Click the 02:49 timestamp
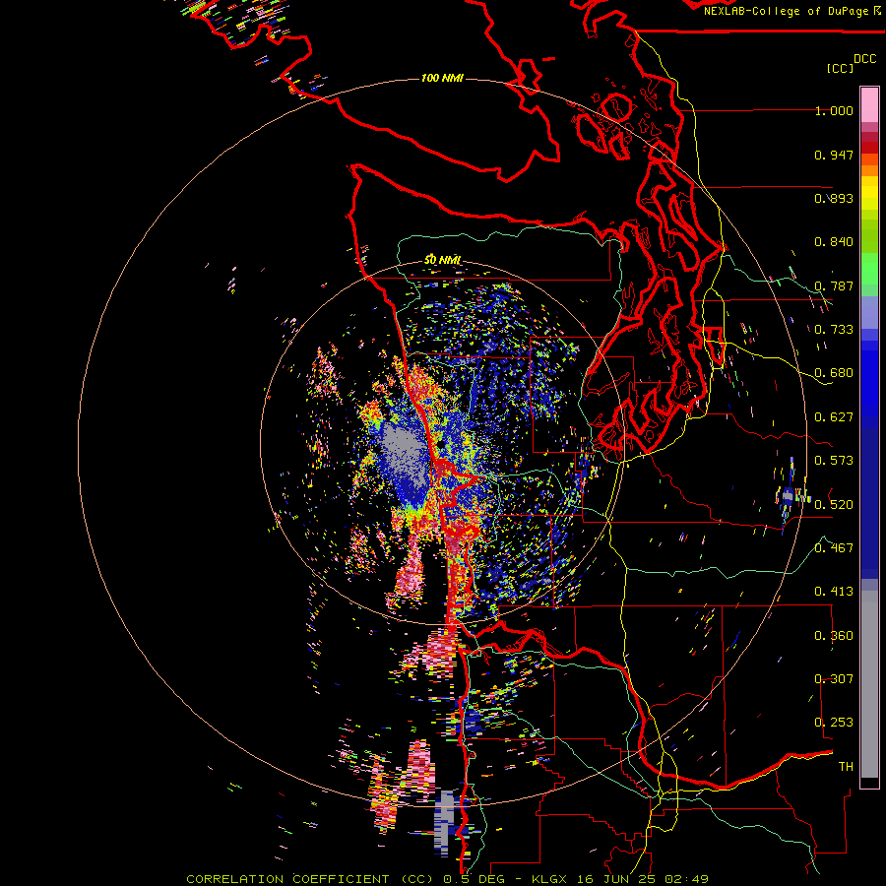Image resolution: width=886 pixels, height=886 pixels. click(686, 879)
